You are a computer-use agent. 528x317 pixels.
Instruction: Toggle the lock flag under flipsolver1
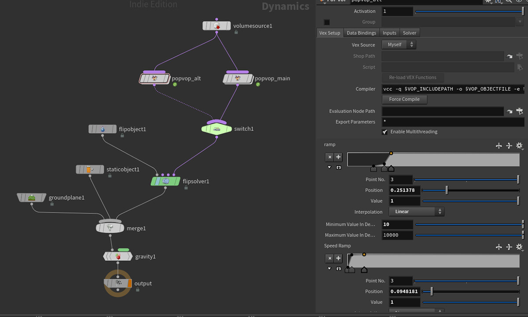pos(186,187)
